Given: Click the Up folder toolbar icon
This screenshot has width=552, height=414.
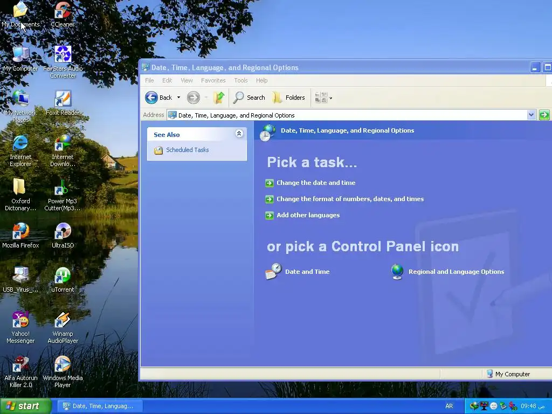Looking at the screenshot, I should coord(219,98).
